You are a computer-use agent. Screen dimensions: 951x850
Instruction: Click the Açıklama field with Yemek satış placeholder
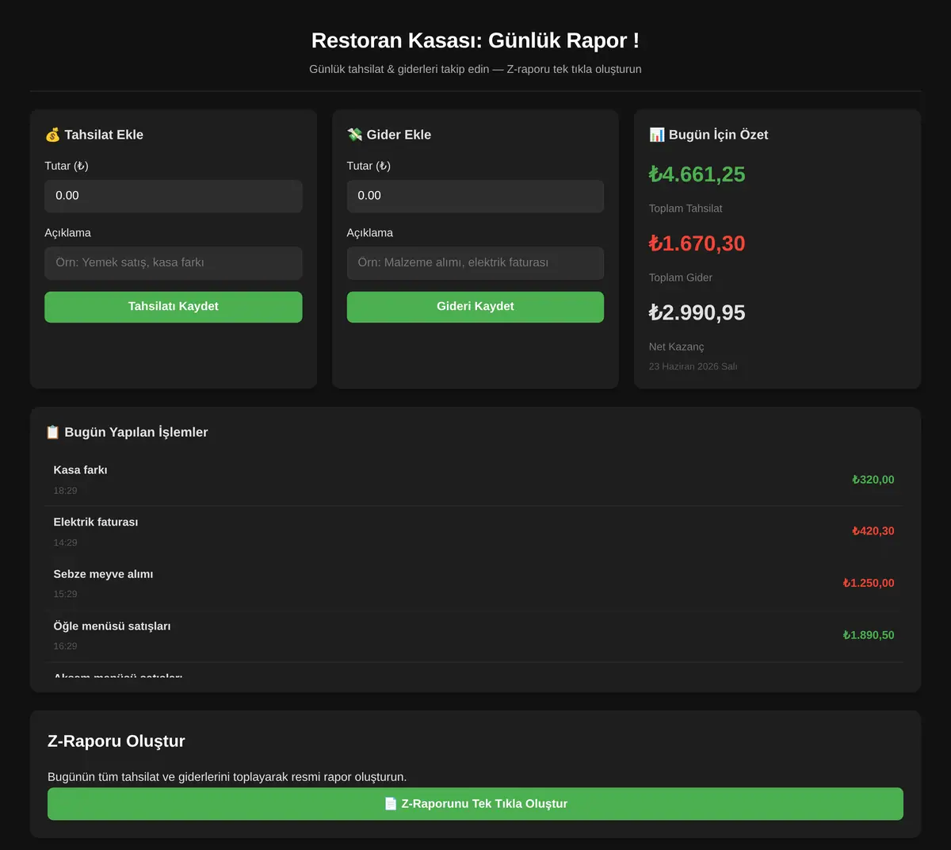pos(174,263)
